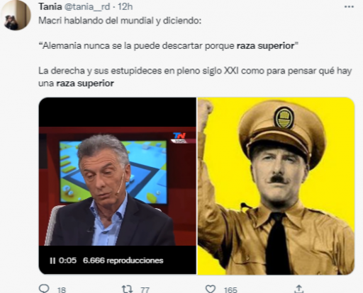
Task: Click the retweet arrows icon
Action: 127,289
